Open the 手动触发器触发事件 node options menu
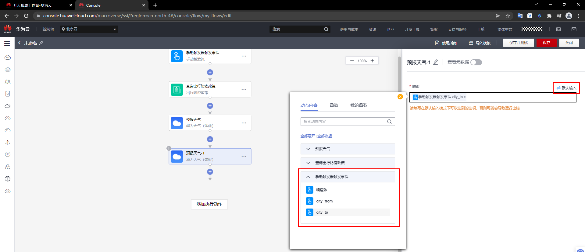This screenshot has height=252, width=585. pos(244,56)
